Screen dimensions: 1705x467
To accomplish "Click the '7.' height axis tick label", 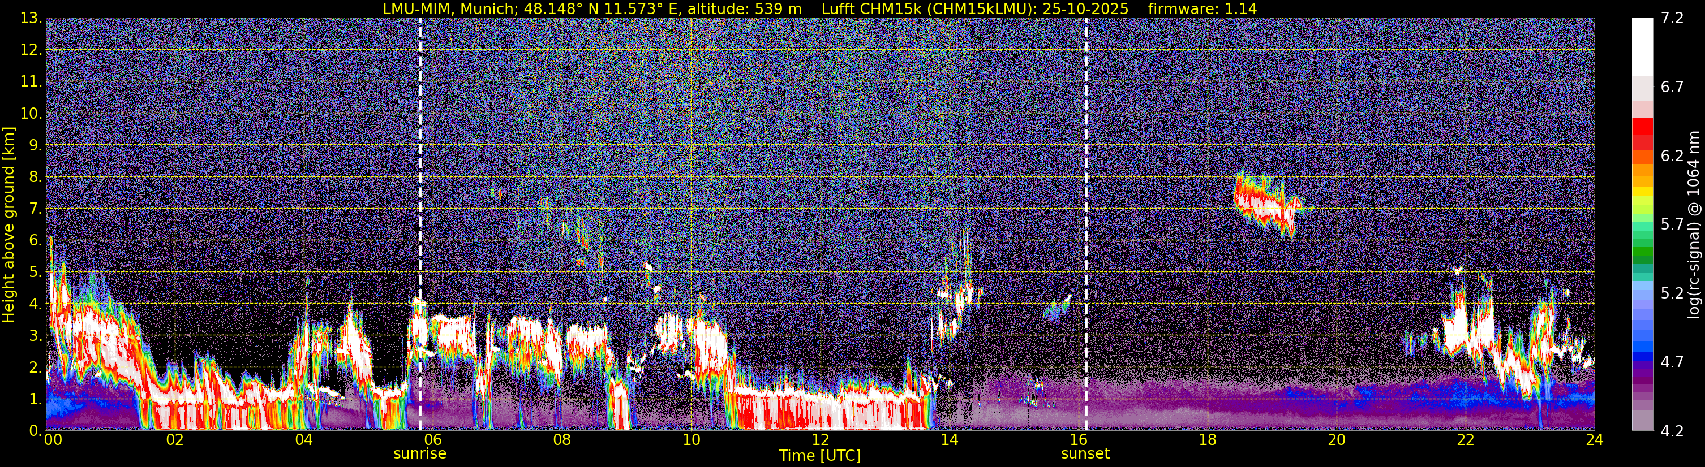I will (x=35, y=209).
